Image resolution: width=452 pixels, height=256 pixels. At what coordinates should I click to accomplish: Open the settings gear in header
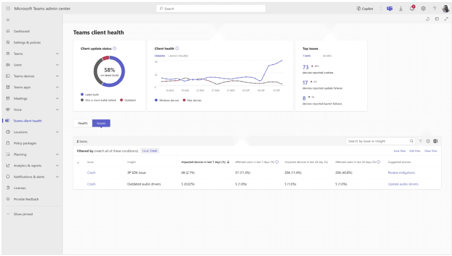(423, 9)
